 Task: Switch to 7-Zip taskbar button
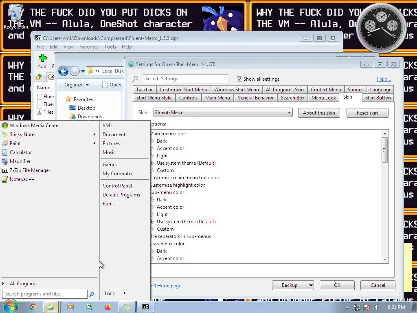[x=145, y=307]
